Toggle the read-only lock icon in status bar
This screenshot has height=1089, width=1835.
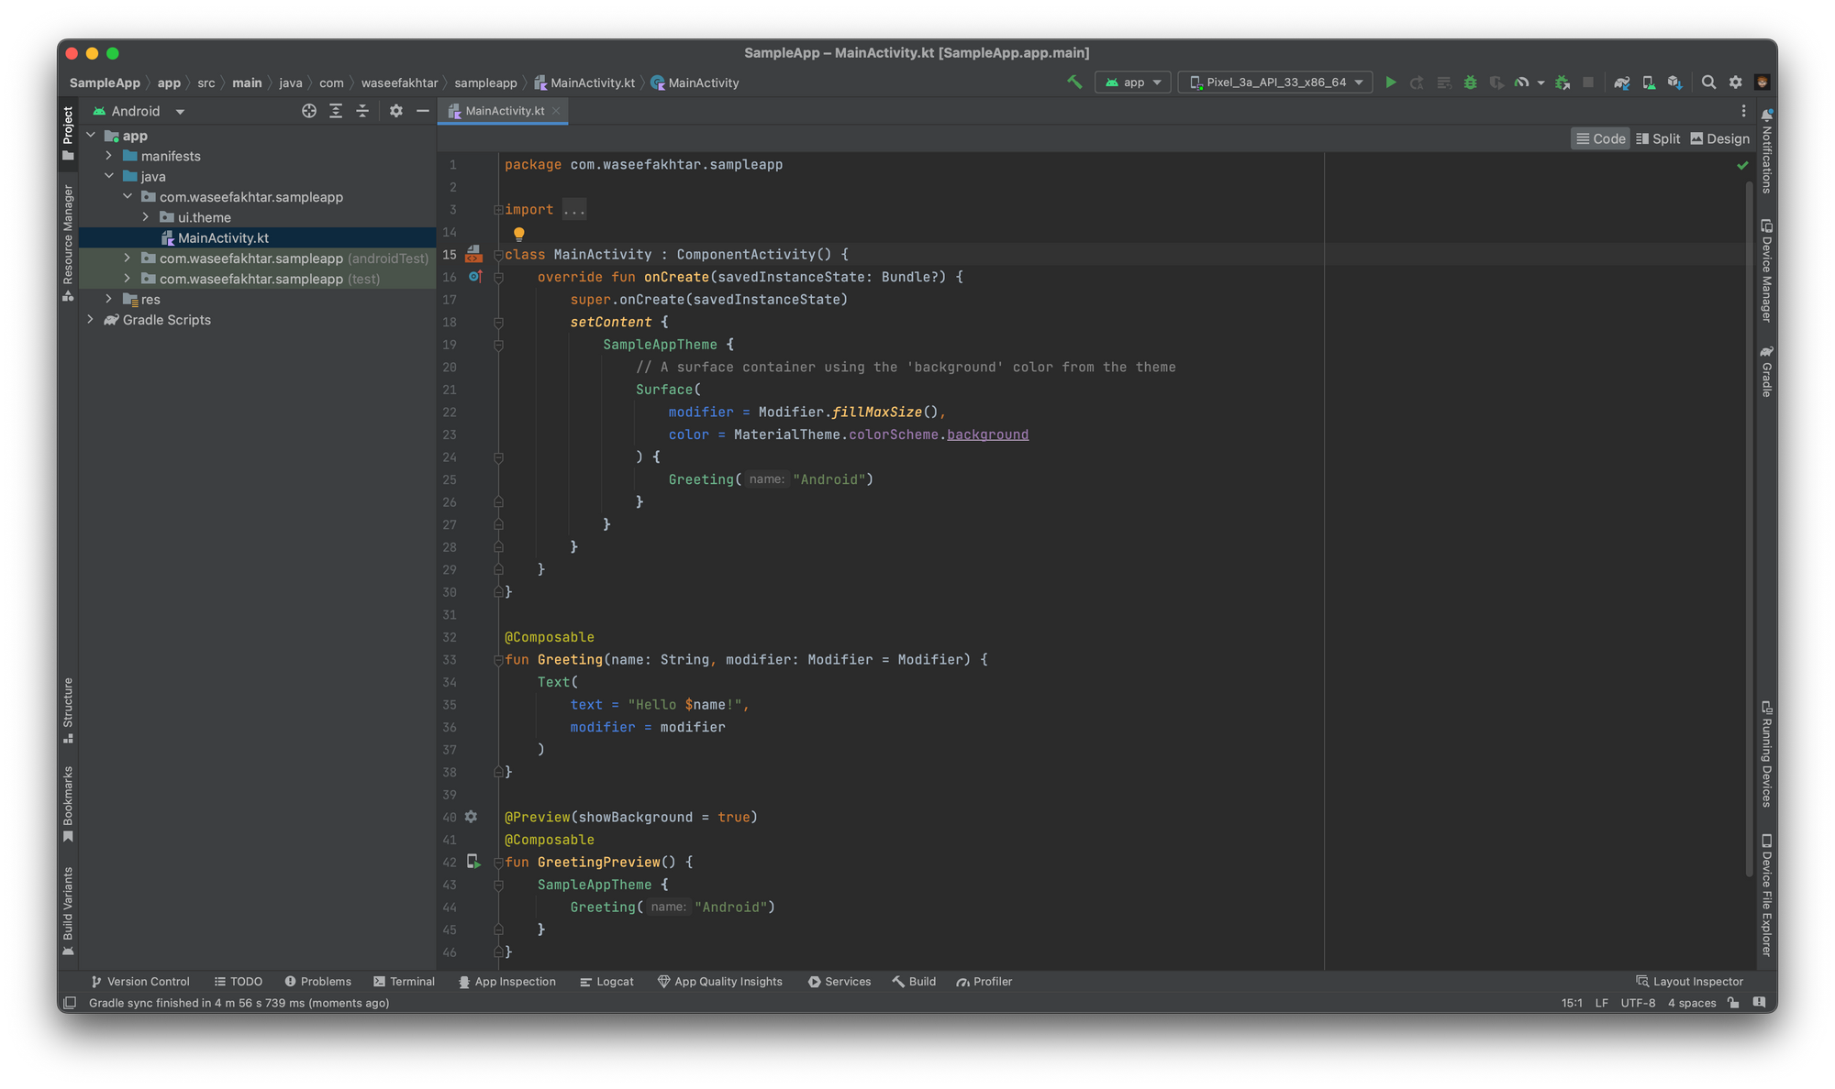click(1733, 1003)
